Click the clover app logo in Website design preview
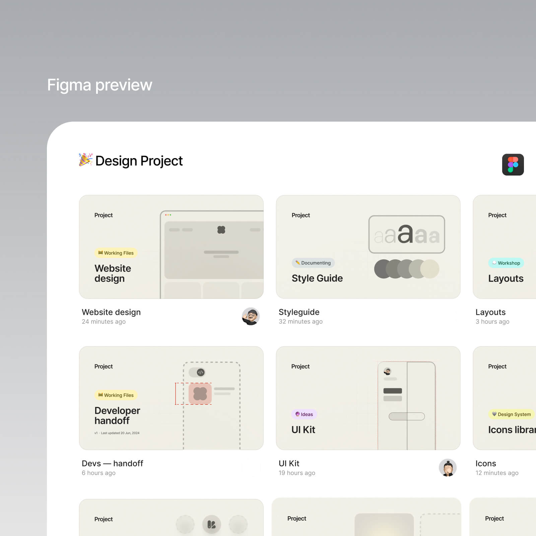The width and height of the screenshot is (536, 536). click(221, 229)
